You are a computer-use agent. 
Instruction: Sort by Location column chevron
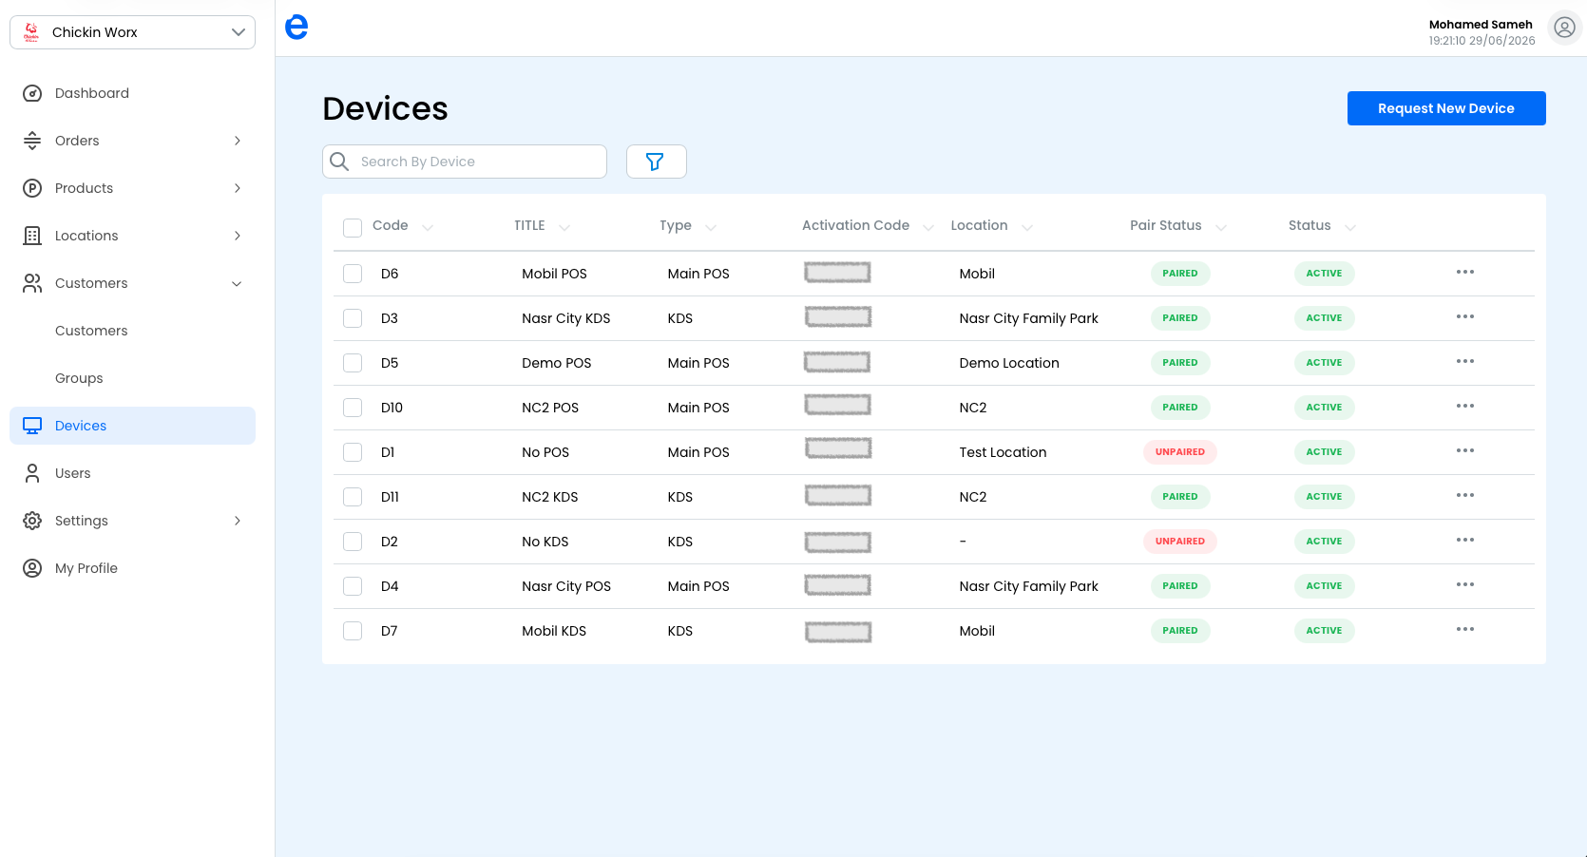click(x=1027, y=227)
